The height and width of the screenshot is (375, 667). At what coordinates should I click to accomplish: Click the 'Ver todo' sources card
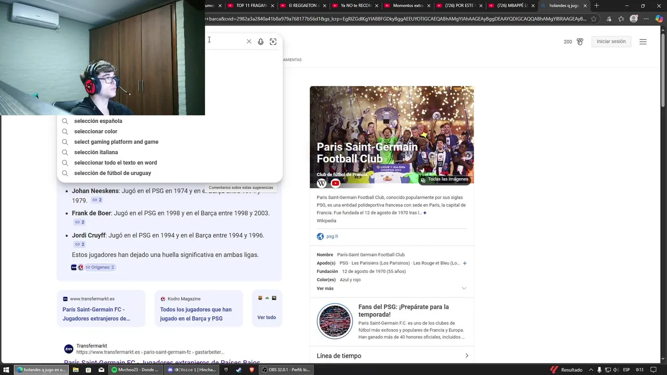[267, 309]
